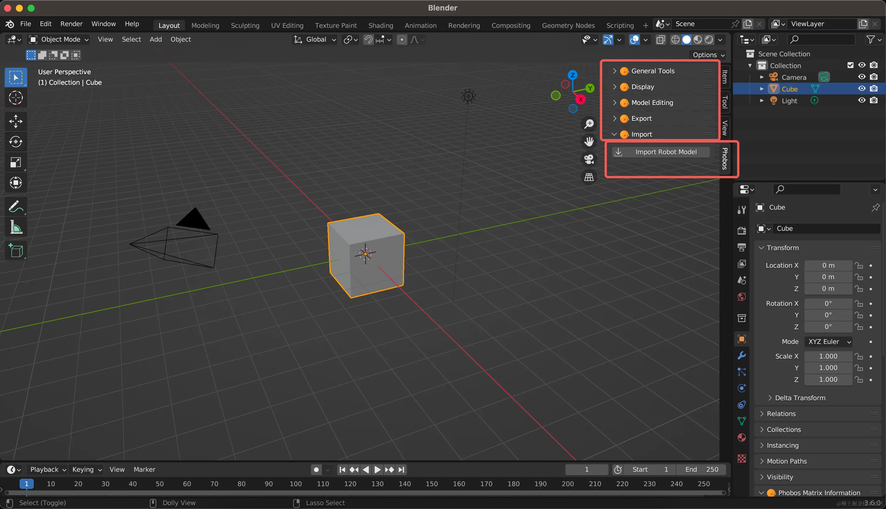Activate the Annotate tool
886x509 pixels.
(16, 206)
